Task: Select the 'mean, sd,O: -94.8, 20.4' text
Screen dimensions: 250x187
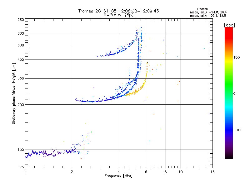Action: (208, 12)
